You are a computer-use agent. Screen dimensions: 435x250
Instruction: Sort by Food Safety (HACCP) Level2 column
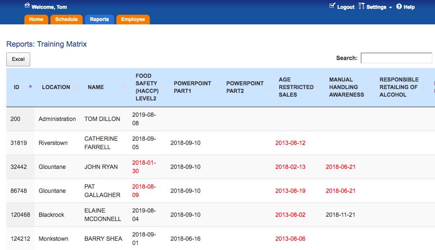pos(147,87)
